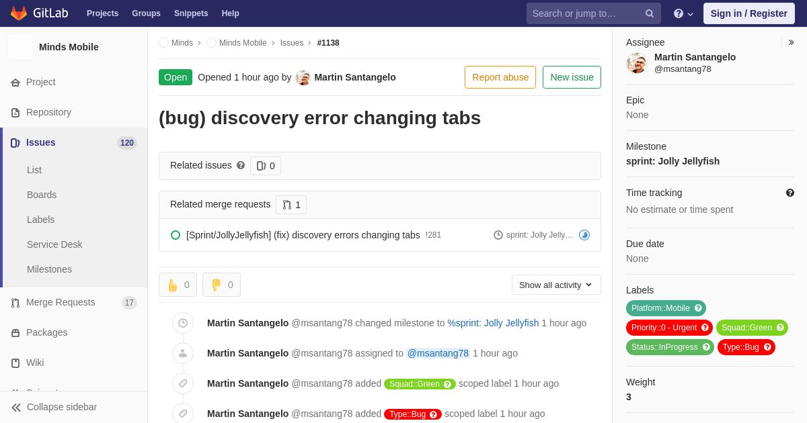The width and height of the screenshot is (807, 423).
Task: Click the Time tracking help icon
Action: pyautogui.click(x=790, y=193)
